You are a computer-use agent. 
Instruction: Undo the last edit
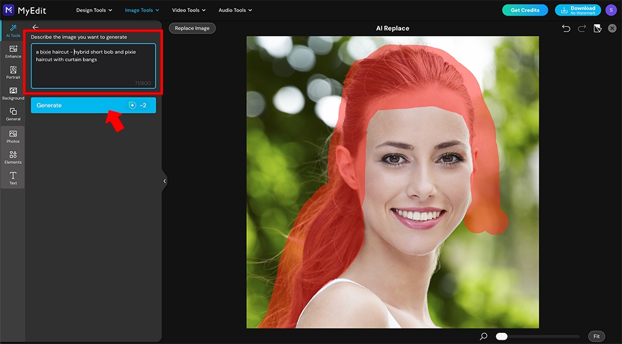(565, 29)
